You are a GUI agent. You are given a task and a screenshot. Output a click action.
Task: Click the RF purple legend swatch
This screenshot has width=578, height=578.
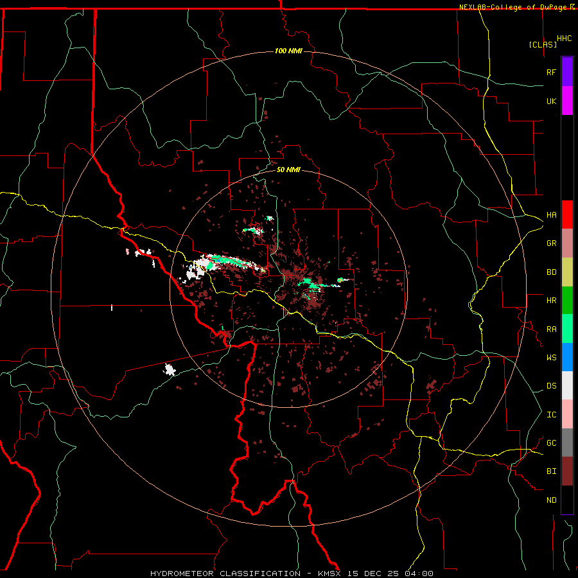[x=567, y=72]
